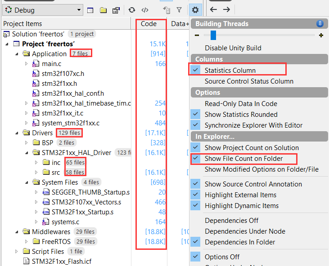Click the project properties toolbar icon
Screen dimensions: 329x266
[116, 10]
